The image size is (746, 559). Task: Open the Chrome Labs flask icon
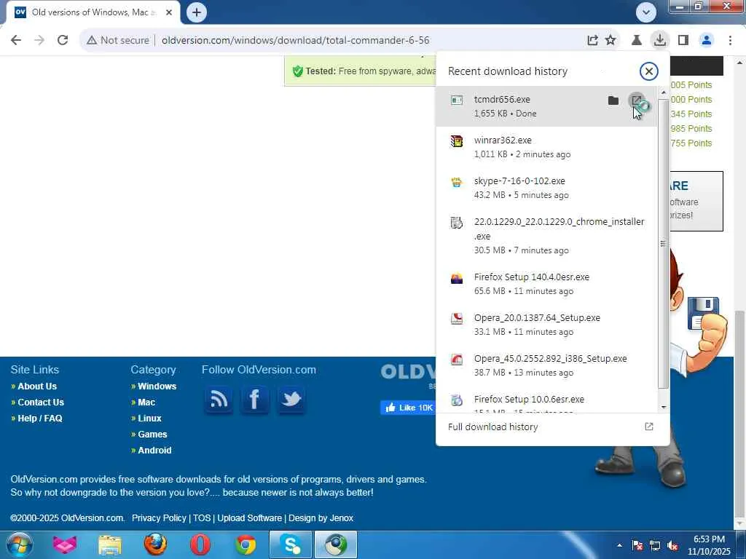pyautogui.click(x=636, y=41)
